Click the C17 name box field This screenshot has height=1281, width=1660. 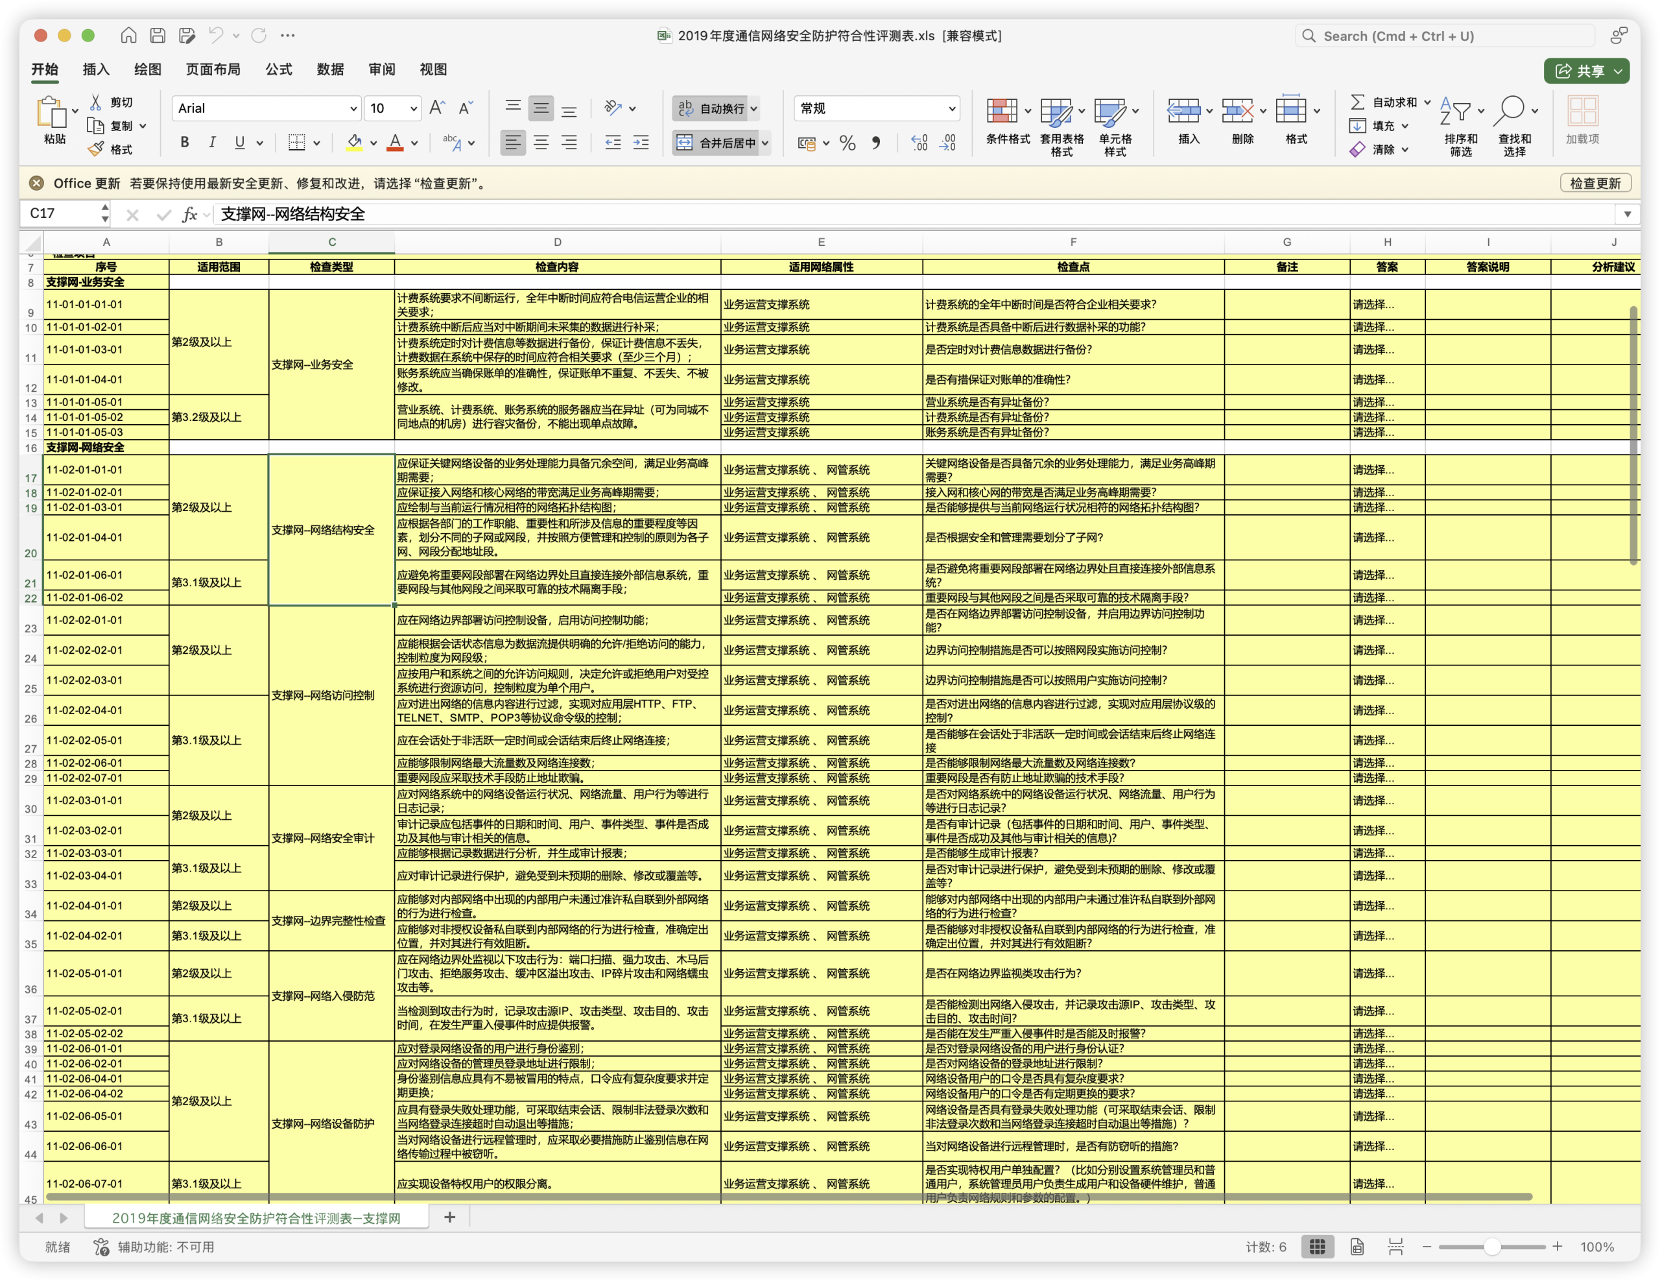pos(62,213)
